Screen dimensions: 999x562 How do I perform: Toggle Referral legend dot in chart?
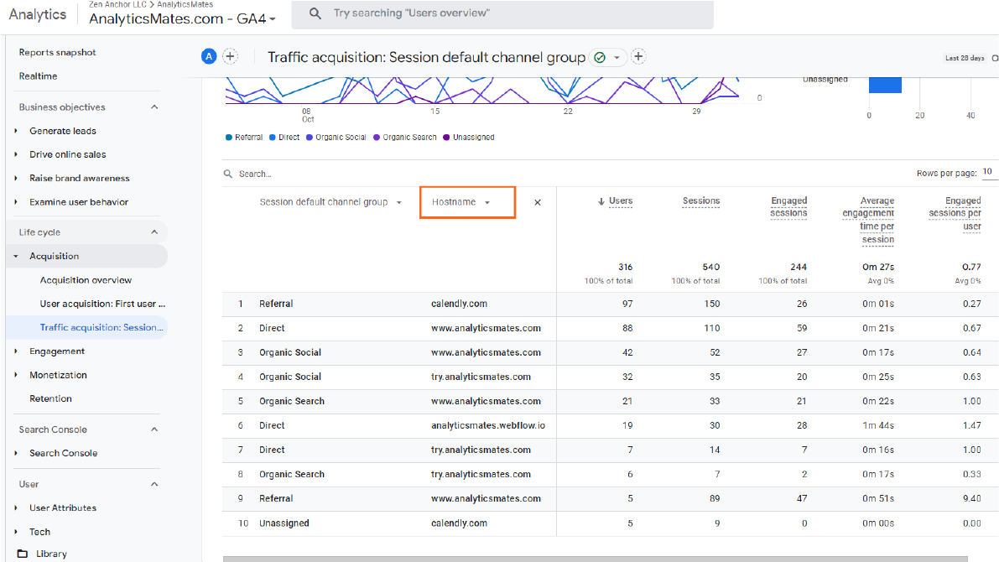tap(229, 137)
